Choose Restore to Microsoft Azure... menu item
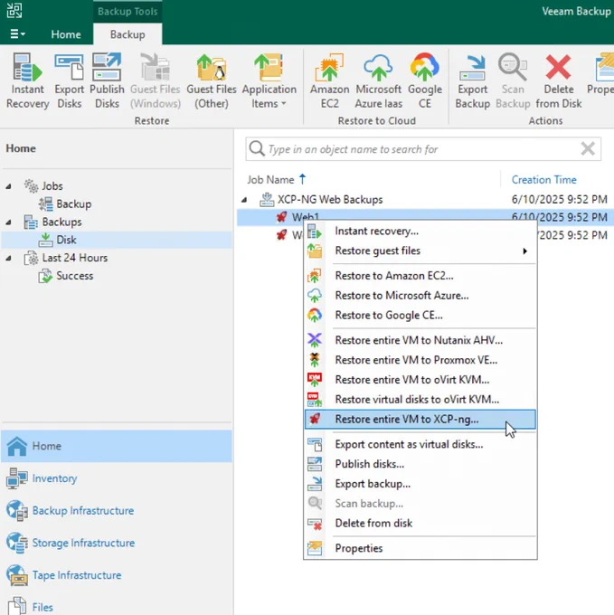This screenshot has height=615, width=614. coord(420,296)
